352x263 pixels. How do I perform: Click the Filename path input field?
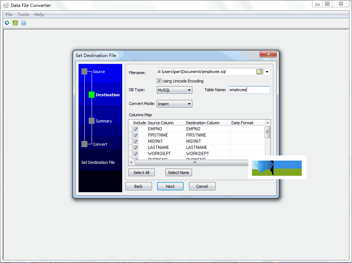point(206,72)
